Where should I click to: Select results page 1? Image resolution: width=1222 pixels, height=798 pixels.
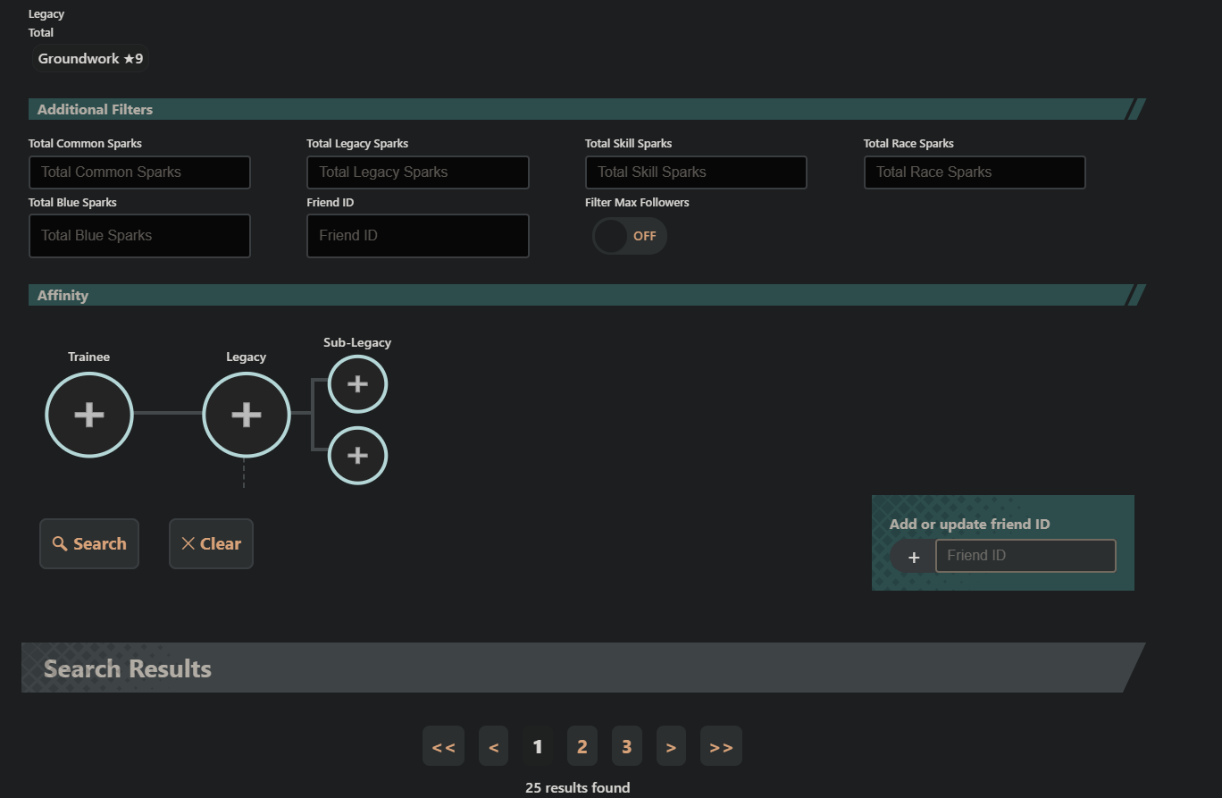538,746
